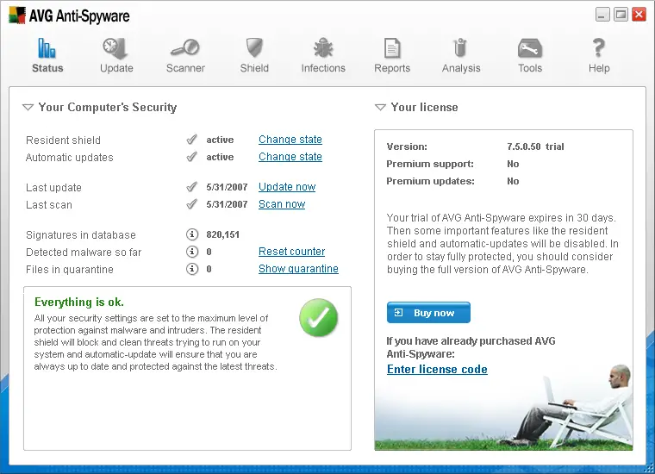This screenshot has height=474, width=655.
Task: Open the Analysis icon
Action: pyautogui.click(x=461, y=48)
